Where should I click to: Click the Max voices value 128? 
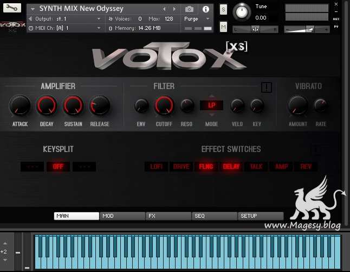tap(168, 19)
